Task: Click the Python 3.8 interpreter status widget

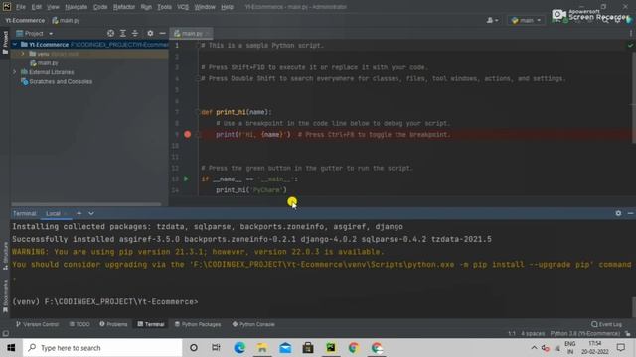Action: [585, 334]
